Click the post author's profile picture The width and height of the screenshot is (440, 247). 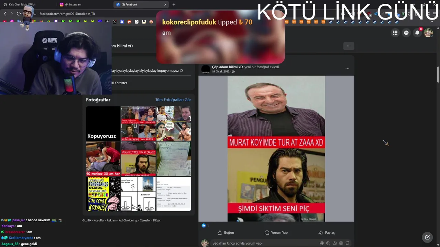pos(206,69)
